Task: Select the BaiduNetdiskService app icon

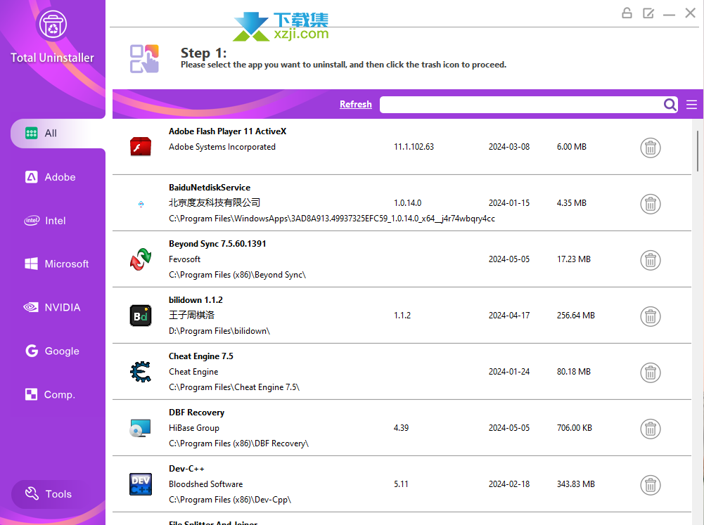Action: coord(141,204)
